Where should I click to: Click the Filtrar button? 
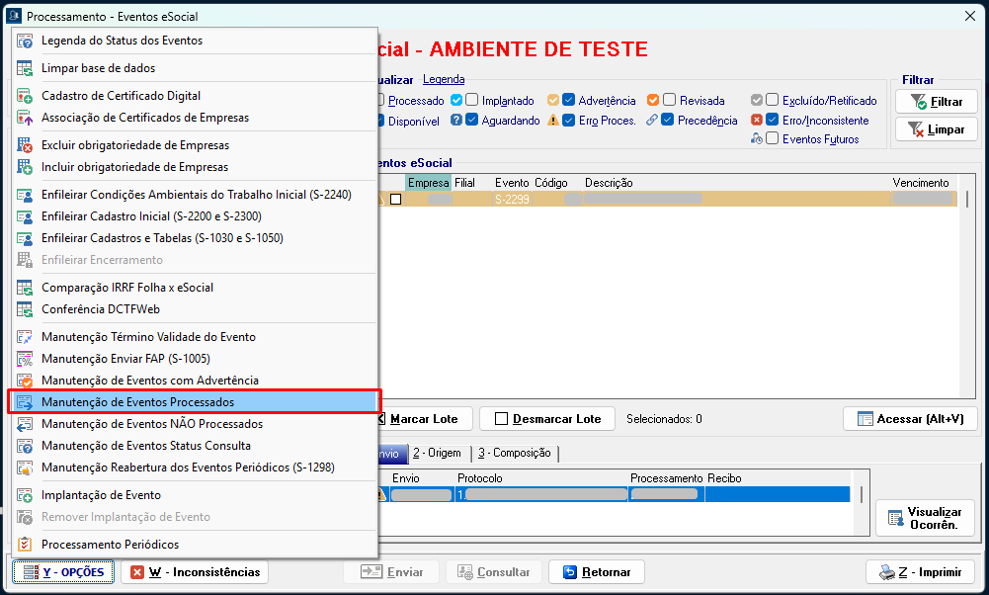(936, 102)
